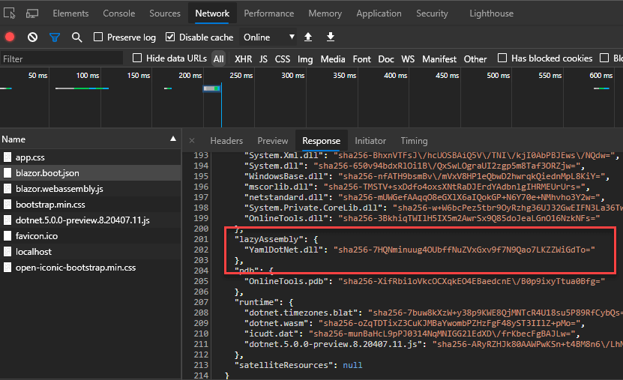Click the import HAR file upload arrow
This screenshot has width=623, height=380.
tap(308, 37)
